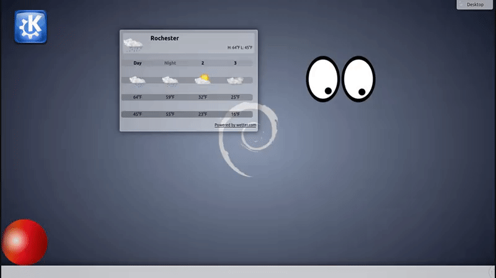Select the forecast column header labeled 2
The width and height of the screenshot is (496, 278).
pos(202,63)
